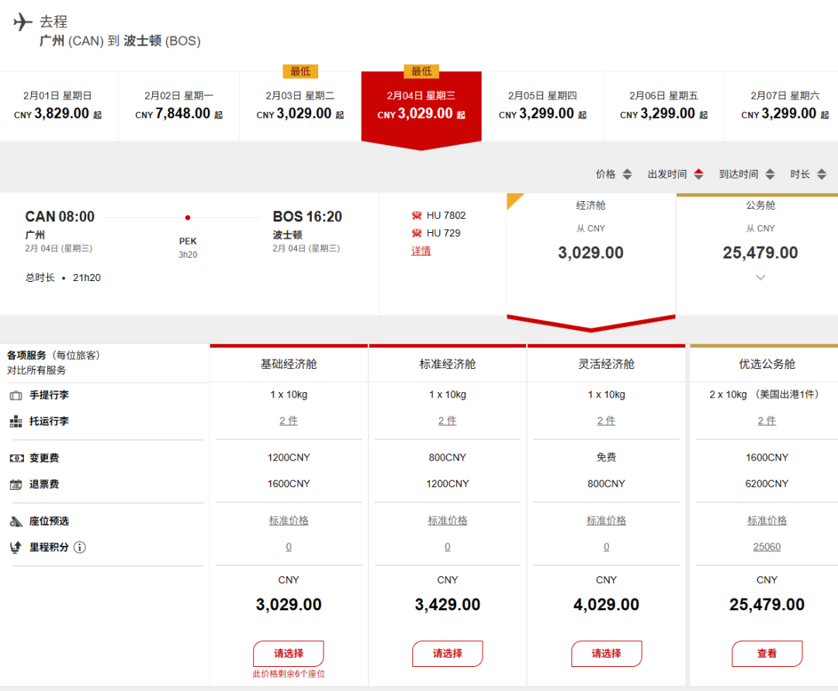
Task: Click the airline logo beside HU 729
Action: [417, 233]
